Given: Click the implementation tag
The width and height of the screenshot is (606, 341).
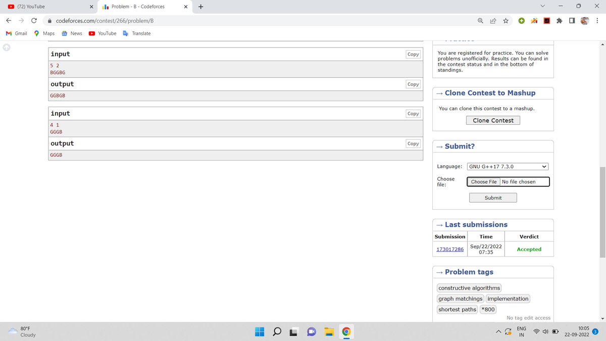Looking at the screenshot, I should point(508,299).
